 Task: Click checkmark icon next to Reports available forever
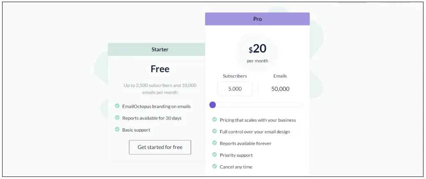tap(215, 143)
